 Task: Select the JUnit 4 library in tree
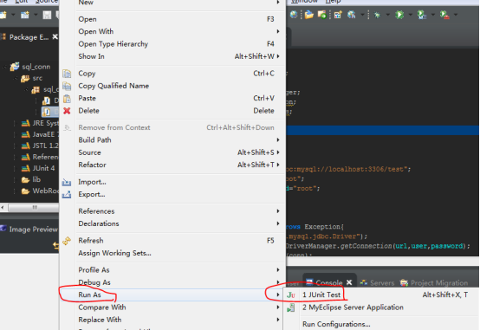(x=38, y=168)
